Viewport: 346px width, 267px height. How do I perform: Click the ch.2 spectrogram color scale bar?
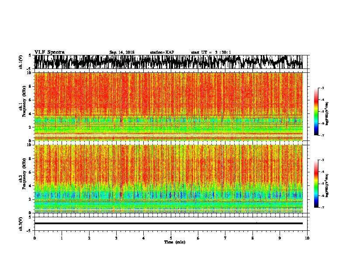click(x=316, y=184)
